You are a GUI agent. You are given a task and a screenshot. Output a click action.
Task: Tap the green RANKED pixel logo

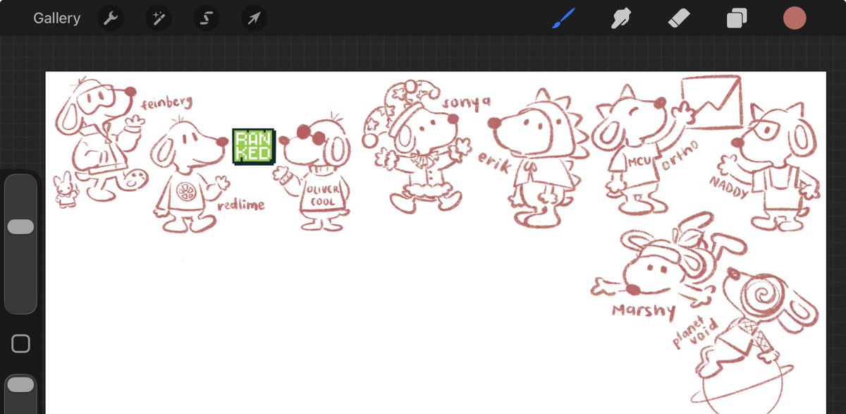point(254,147)
